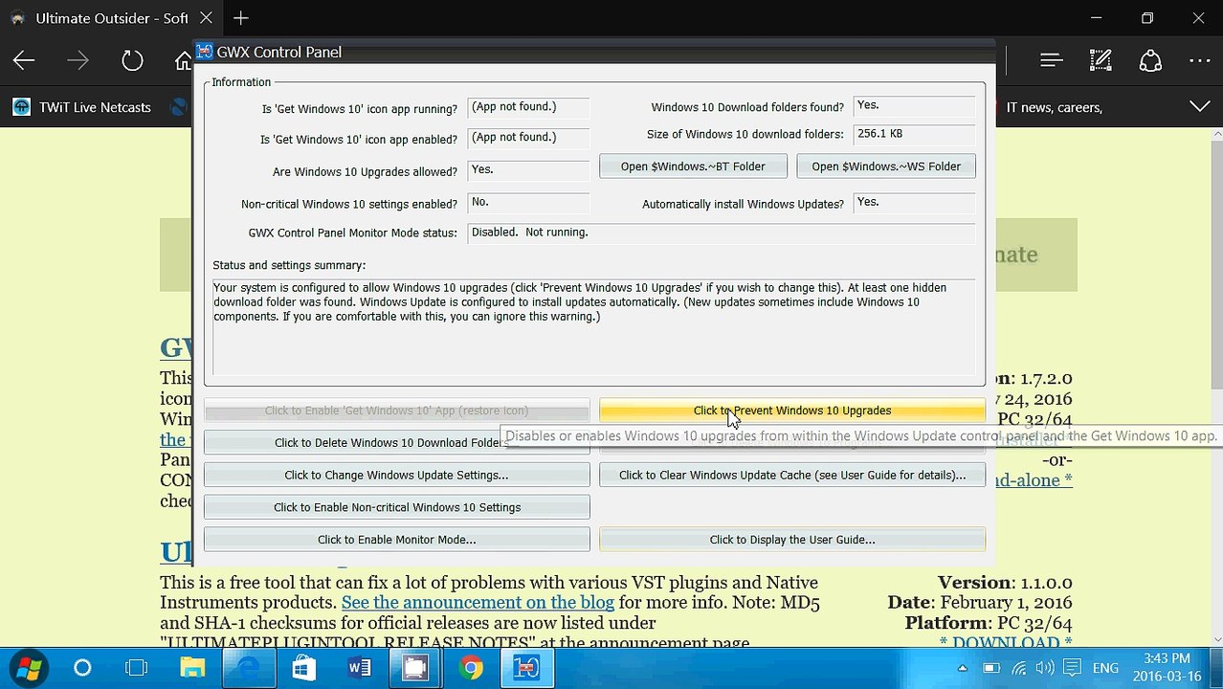Viewport: 1223px width, 689px height.
Task: Click to Enable Monitor Mode
Action: pos(396,540)
